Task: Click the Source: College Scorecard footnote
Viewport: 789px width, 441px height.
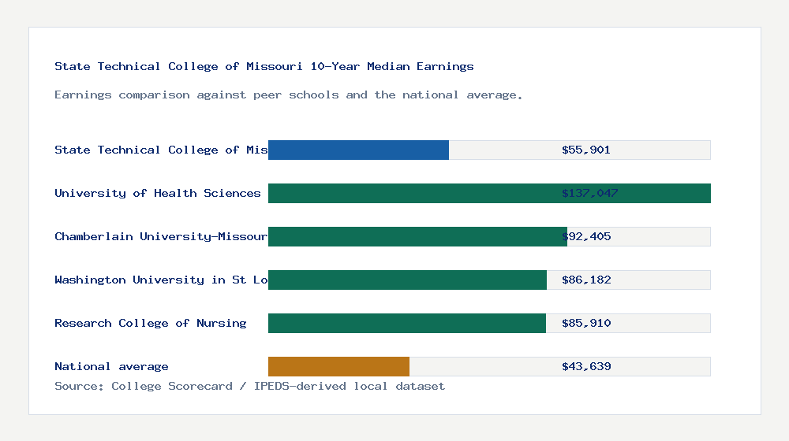Action: [249, 386]
